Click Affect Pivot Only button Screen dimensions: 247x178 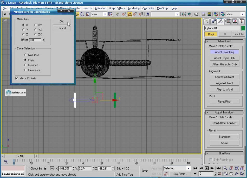224,52
